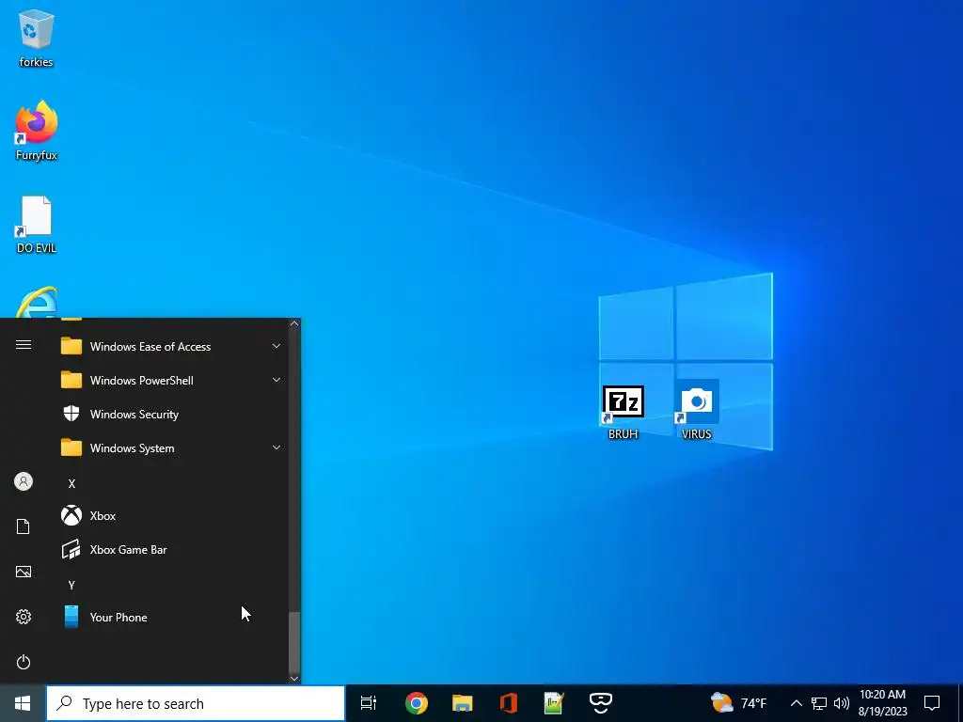Open the weather widget showing 74°F
The width and height of the screenshot is (963, 722).
(739, 703)
